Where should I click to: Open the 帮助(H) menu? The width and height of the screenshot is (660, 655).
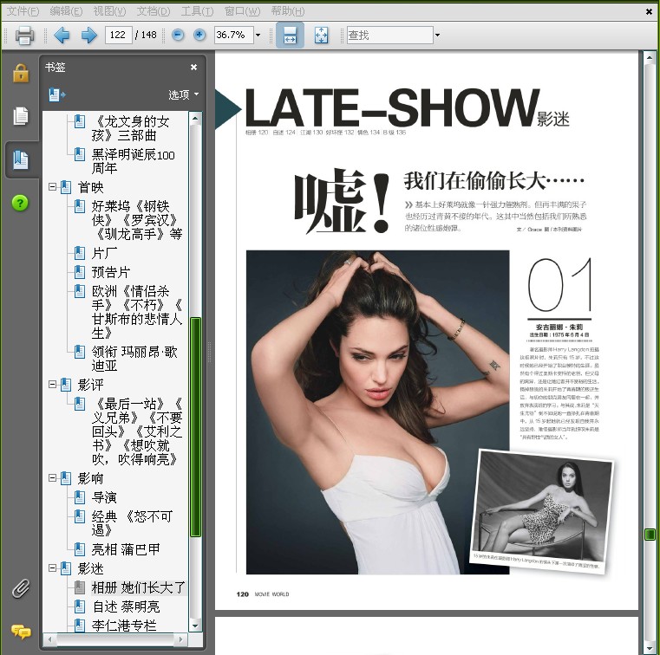point(288,11)
